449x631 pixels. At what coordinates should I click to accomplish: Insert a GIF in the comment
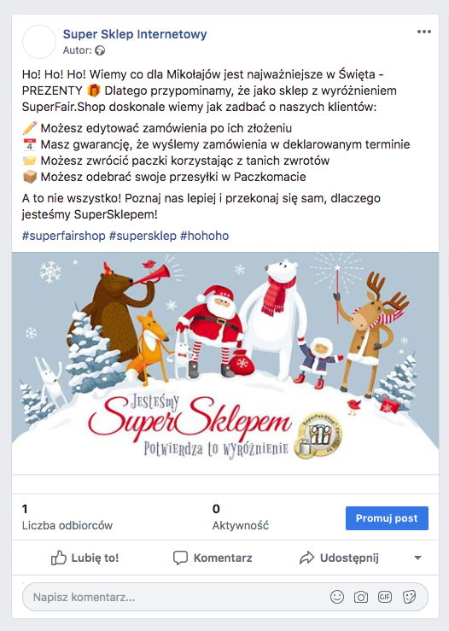coord(385,597)
